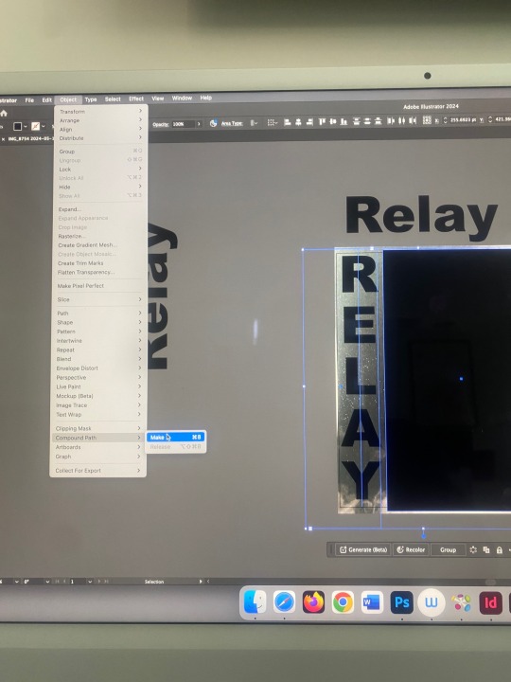Expand the Artboards submenu
This screenshot has height=682, width=511.
click(x=97, y=447)
